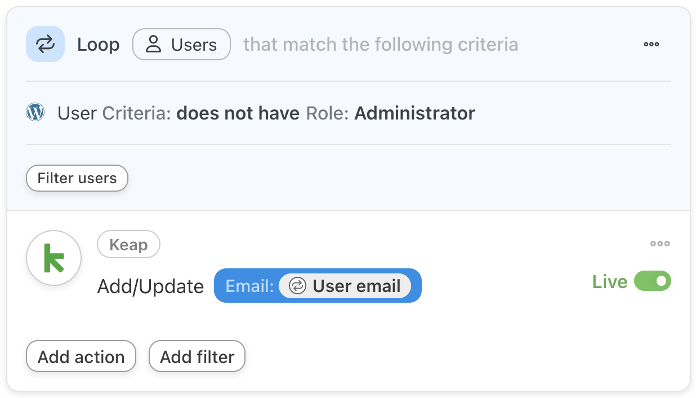
Task: Open the Users loop type selector
Action: pos(181,45)
